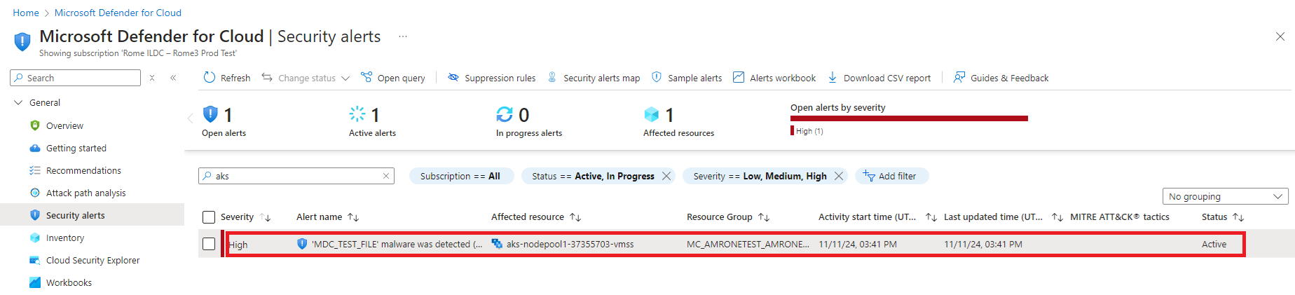Click the alerts search field containing aks
This screenshot has height=295, width=1295.
[x=296, y=176]
